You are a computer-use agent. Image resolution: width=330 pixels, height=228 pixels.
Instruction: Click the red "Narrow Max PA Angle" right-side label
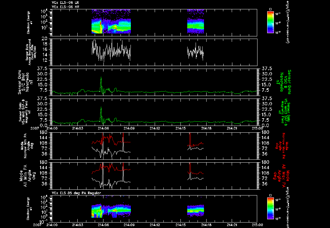point(282,146)
